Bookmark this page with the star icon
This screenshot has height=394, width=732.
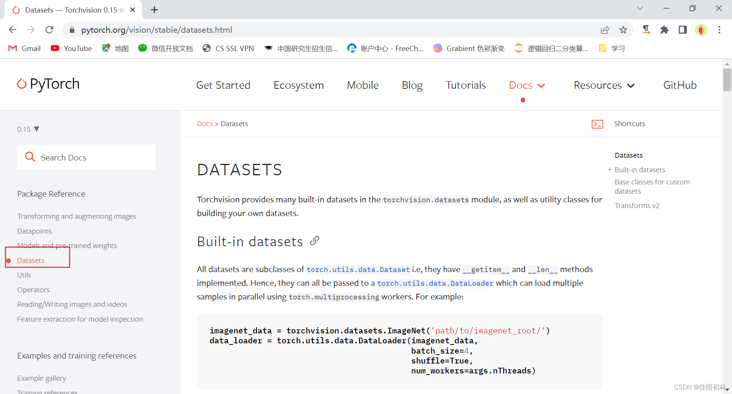click(x=623, y=30)
